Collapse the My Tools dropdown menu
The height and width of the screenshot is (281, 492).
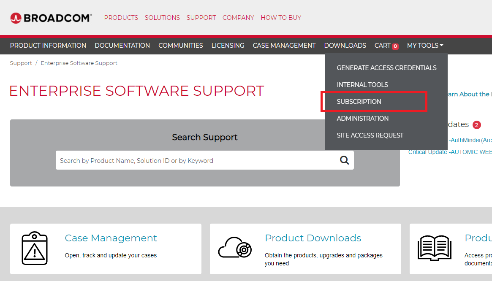pyautogui.click(x=425, y=46)
